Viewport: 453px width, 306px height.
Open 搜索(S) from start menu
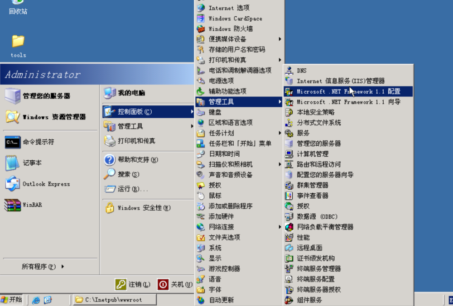coord(148,174)
